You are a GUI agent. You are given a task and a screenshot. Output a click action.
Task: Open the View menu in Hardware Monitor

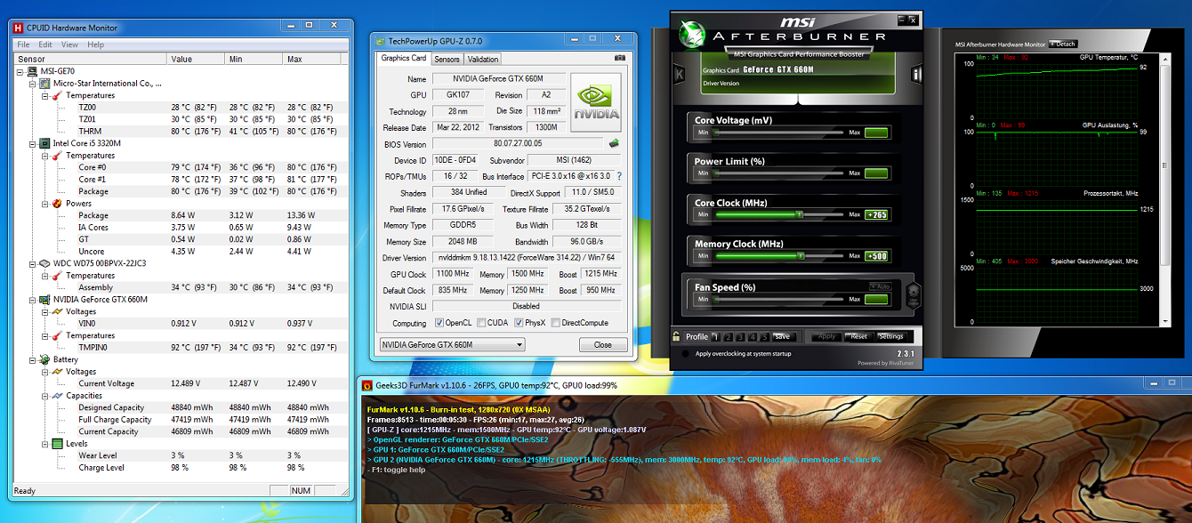[70, 44]
